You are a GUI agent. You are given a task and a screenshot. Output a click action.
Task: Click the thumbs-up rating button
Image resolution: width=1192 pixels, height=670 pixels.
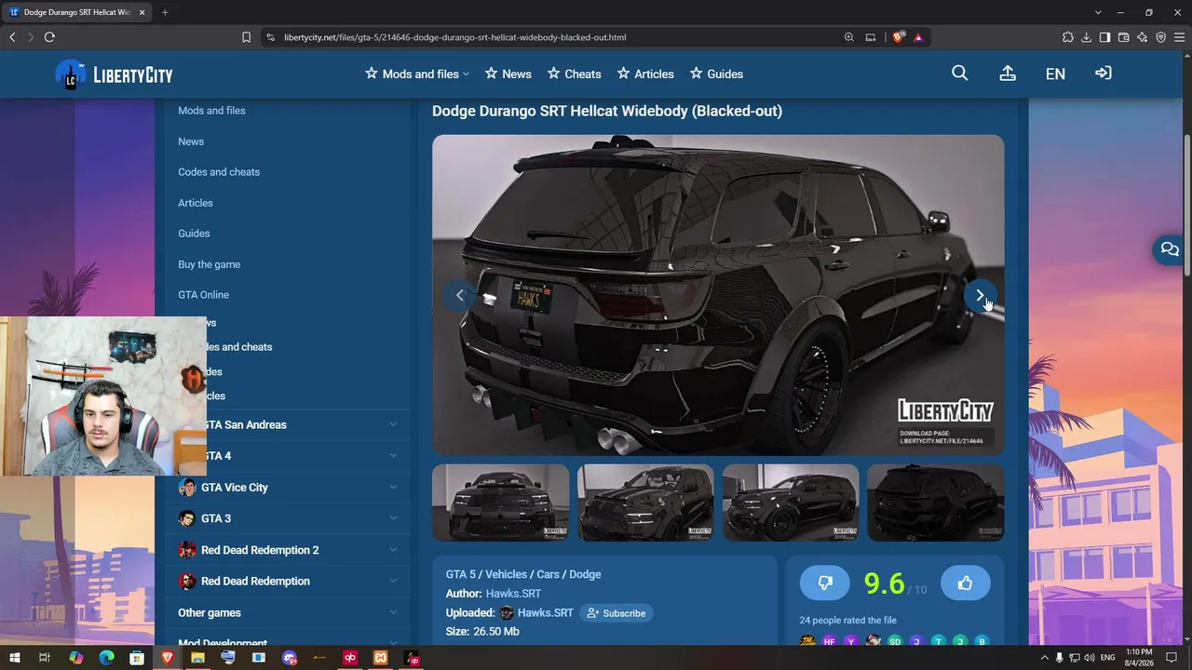pos(965,583)
